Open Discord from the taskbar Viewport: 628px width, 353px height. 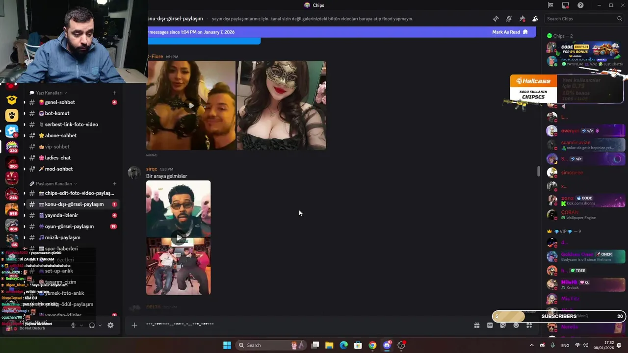tap(387, 345)
